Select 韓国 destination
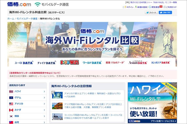 click(x=17, y=116)
